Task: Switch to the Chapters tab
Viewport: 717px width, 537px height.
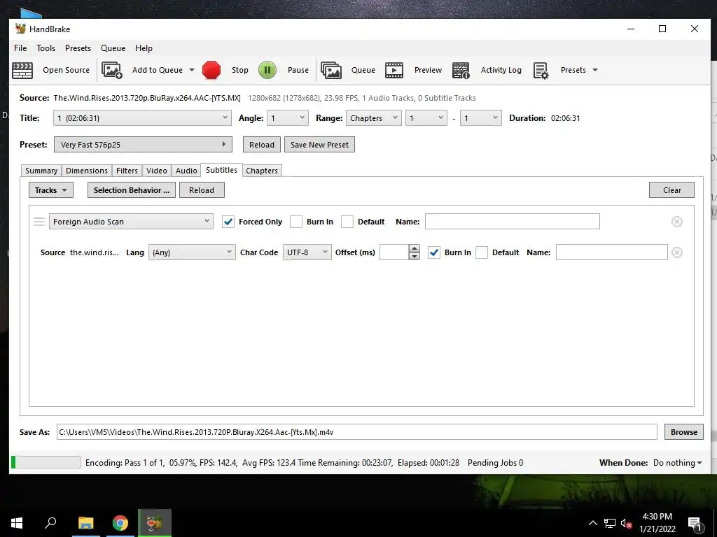Action: pyautogui.click(x=262, y=171)
